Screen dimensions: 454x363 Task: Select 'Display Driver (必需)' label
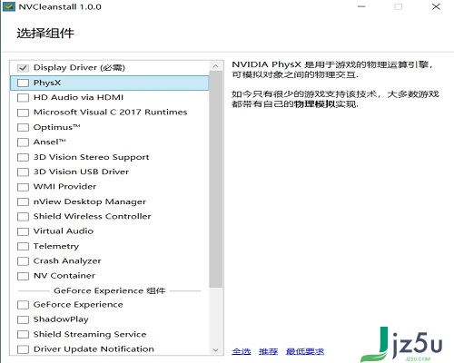(x=79, y=67)
